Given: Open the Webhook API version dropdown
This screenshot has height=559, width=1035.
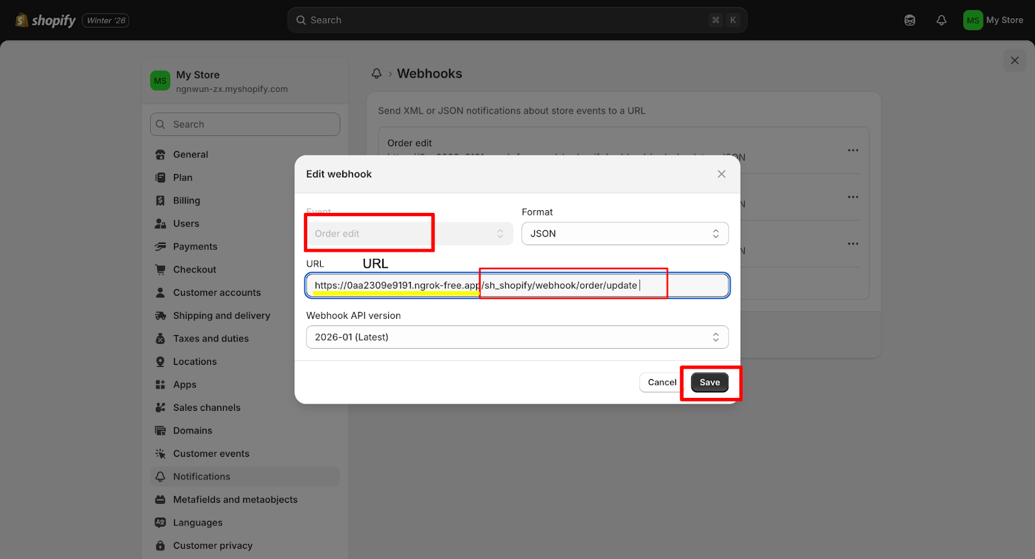Looking at the screenshot, I should coord(517,337).
